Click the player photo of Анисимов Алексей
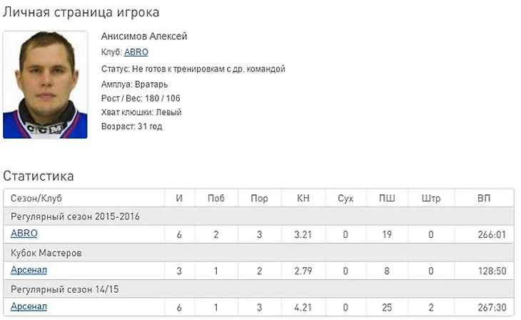Image resolution: width=521 pixels, height=320 pixels. [x=46, y=85]
